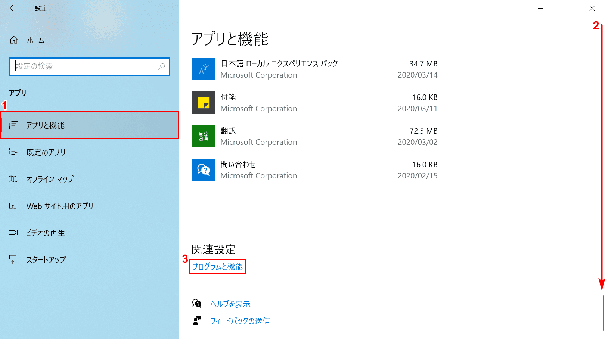The image size is (605, 339).
Task: Click the 既定のアプリ sidebar icon
Action: [x=13, y=152]
